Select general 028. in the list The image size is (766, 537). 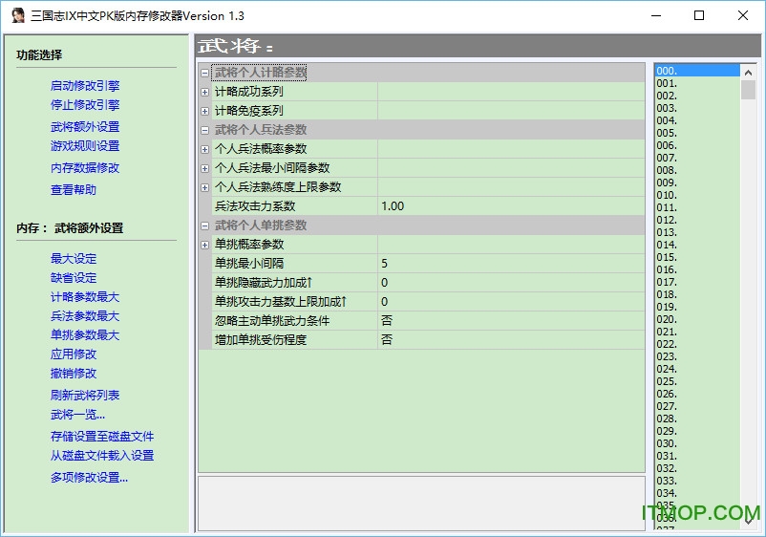(x=697, y=419)
